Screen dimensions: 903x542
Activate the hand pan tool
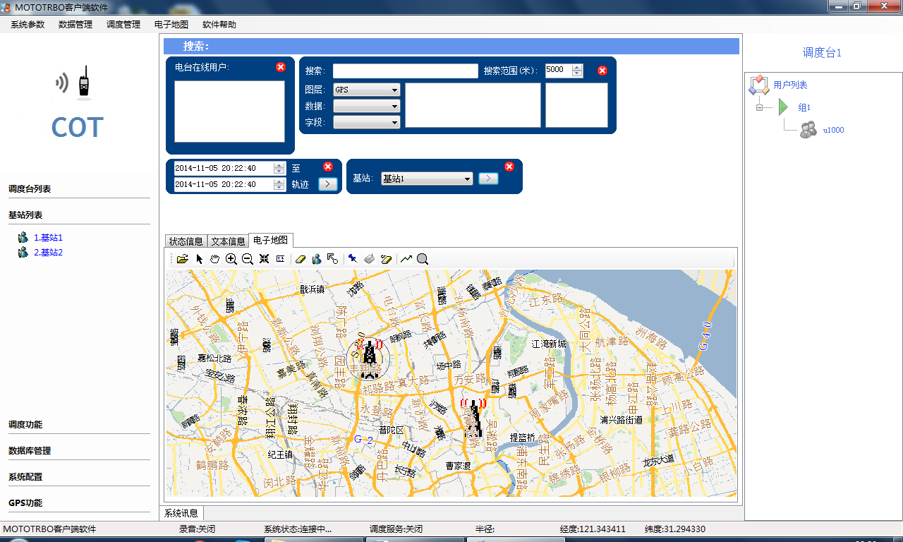click(214, 259)
